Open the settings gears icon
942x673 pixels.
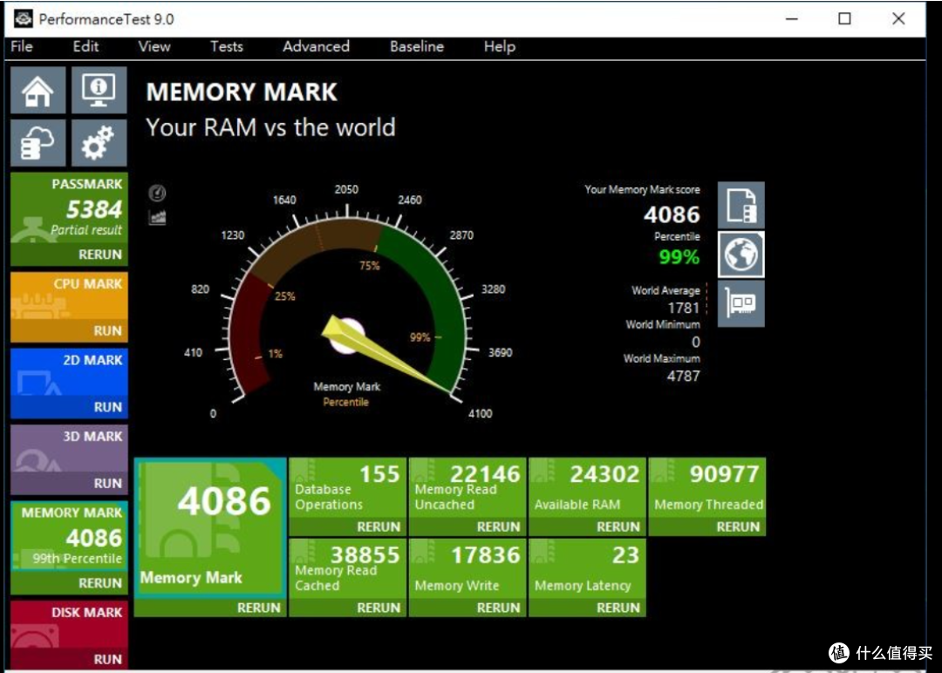point(99,143)
